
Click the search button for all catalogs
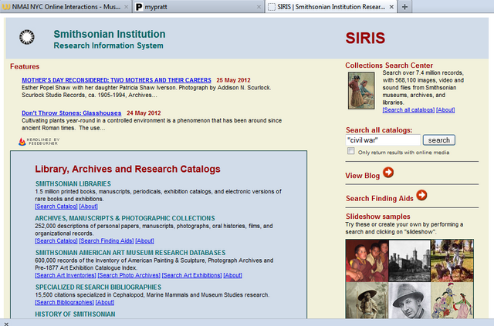[439, 140]
